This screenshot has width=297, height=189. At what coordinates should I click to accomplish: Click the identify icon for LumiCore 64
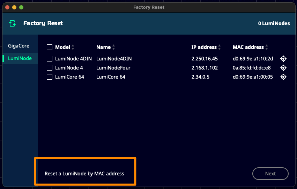point(283,77)
